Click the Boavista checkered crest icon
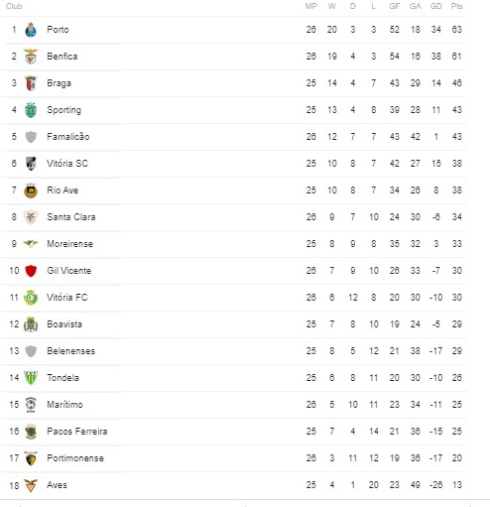 pyautogui.click(x=31, y=324)
